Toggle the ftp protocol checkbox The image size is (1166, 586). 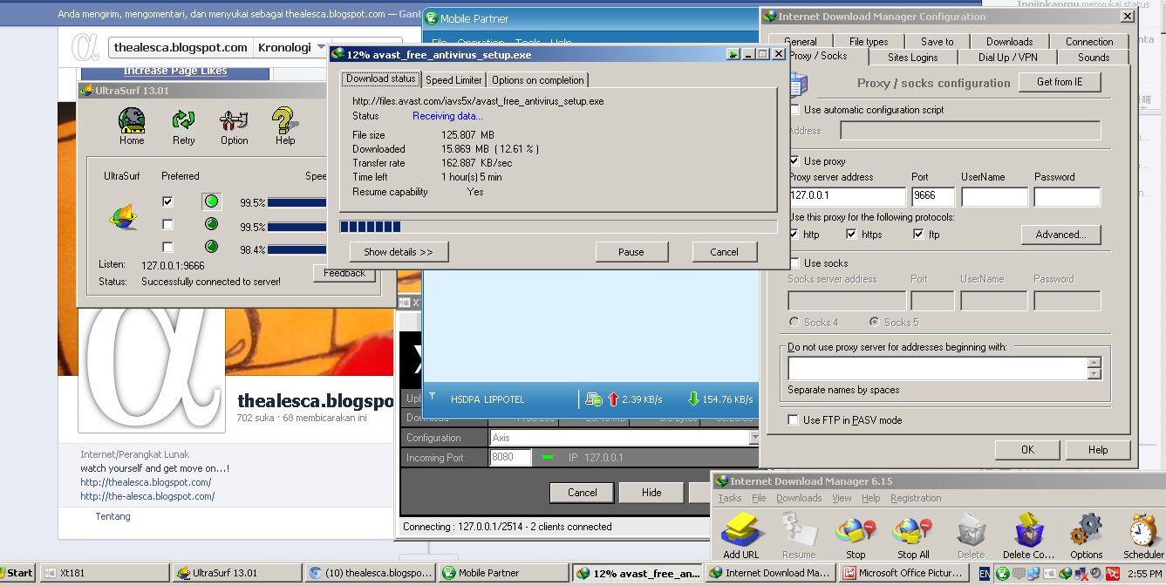(x=918, y=235)
